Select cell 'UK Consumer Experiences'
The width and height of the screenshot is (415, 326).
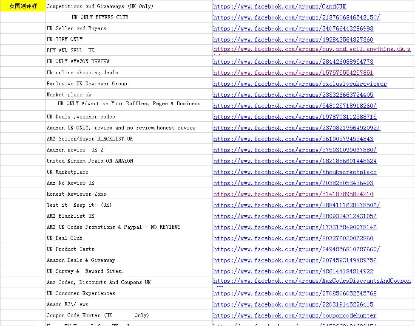pos(129,293)
